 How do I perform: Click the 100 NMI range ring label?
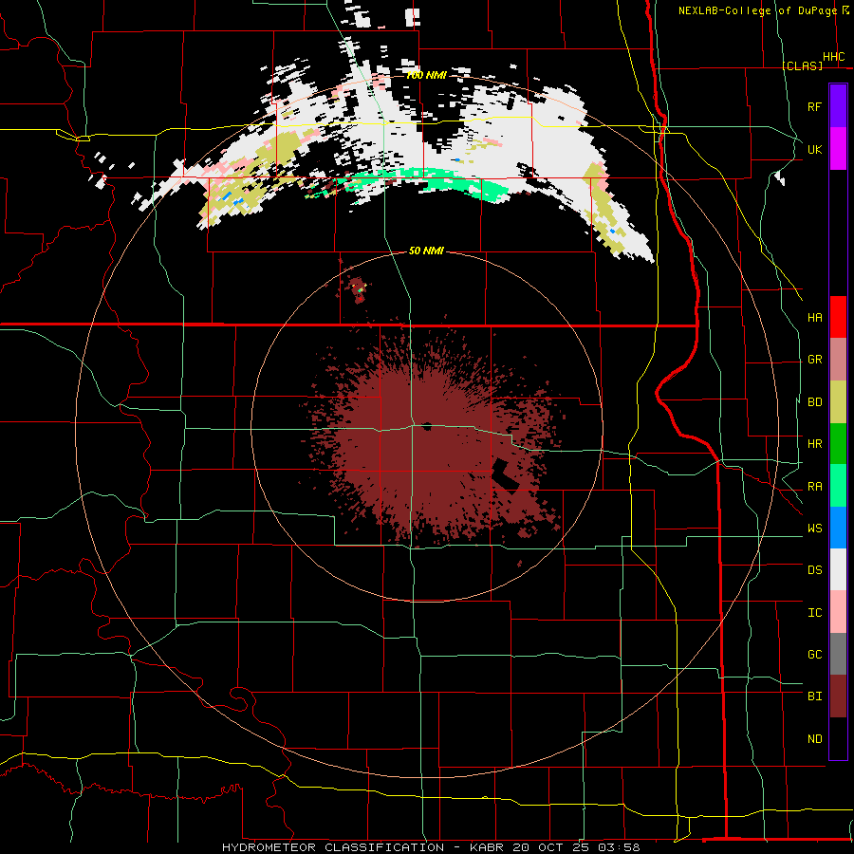coord(426,75)
